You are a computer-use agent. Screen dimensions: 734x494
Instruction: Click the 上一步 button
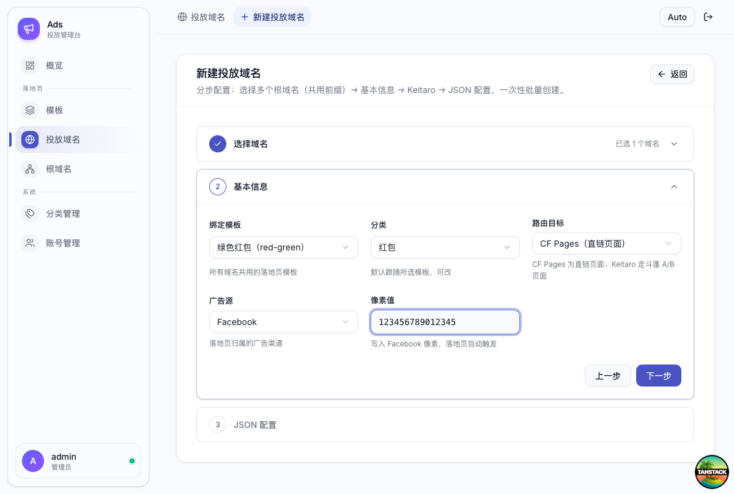point(608,376)
